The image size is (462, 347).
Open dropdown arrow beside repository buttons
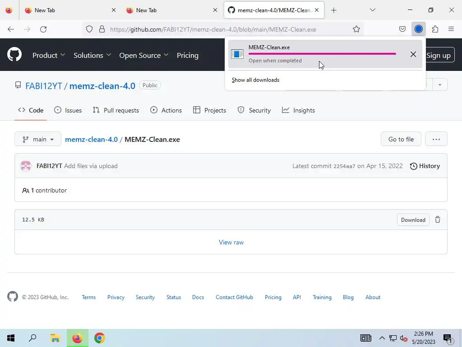click(440, 84)
